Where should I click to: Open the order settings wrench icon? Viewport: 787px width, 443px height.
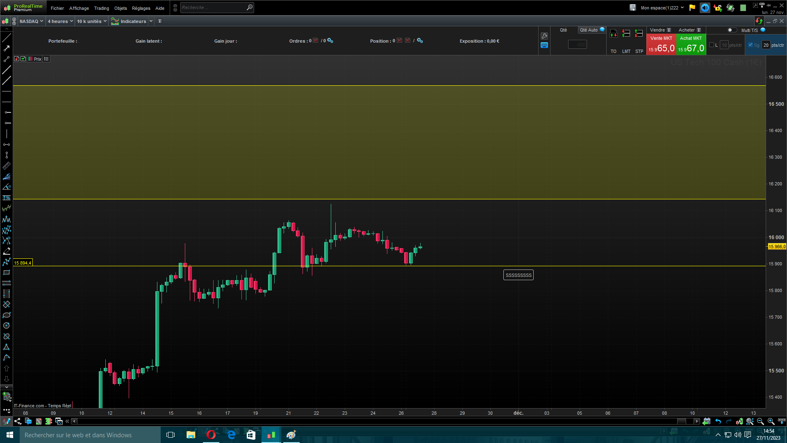544,36
